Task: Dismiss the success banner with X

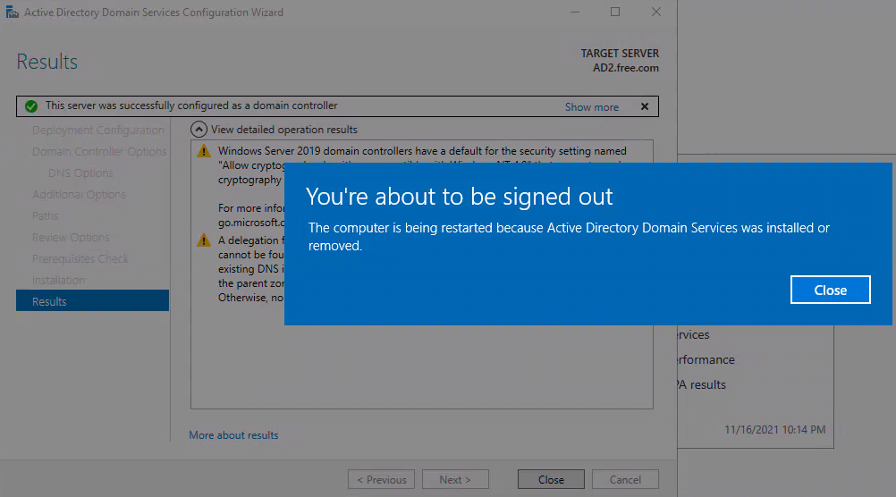Action: tap(645, 106)
